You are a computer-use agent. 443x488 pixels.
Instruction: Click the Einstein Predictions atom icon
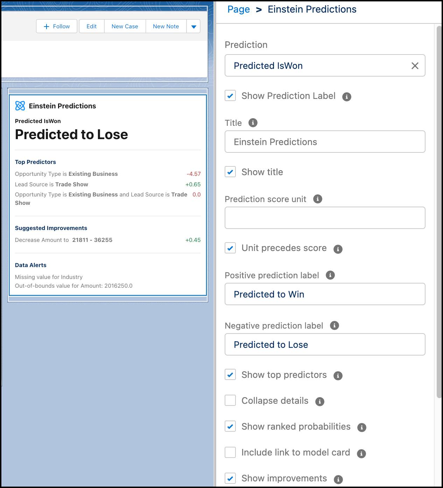pyautogui.click(x=20, y=106)
